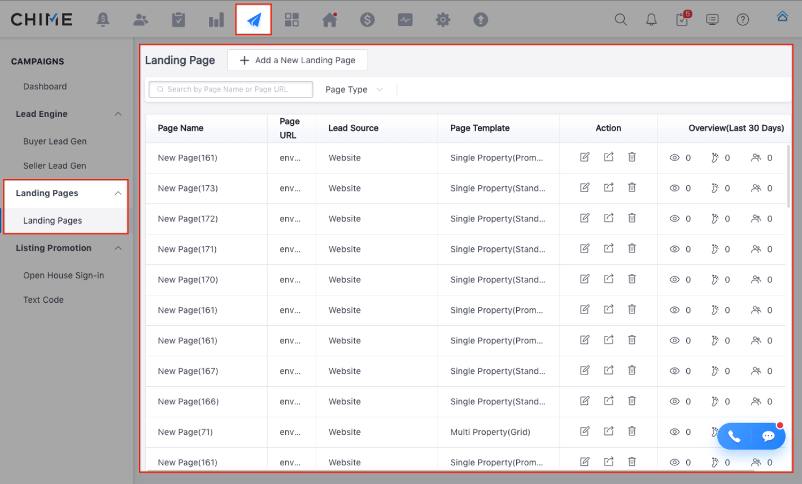This screenshot has width=802, height=484.
Task: Collapse the Landing Pages sidebar section
Action: point(118,193)
